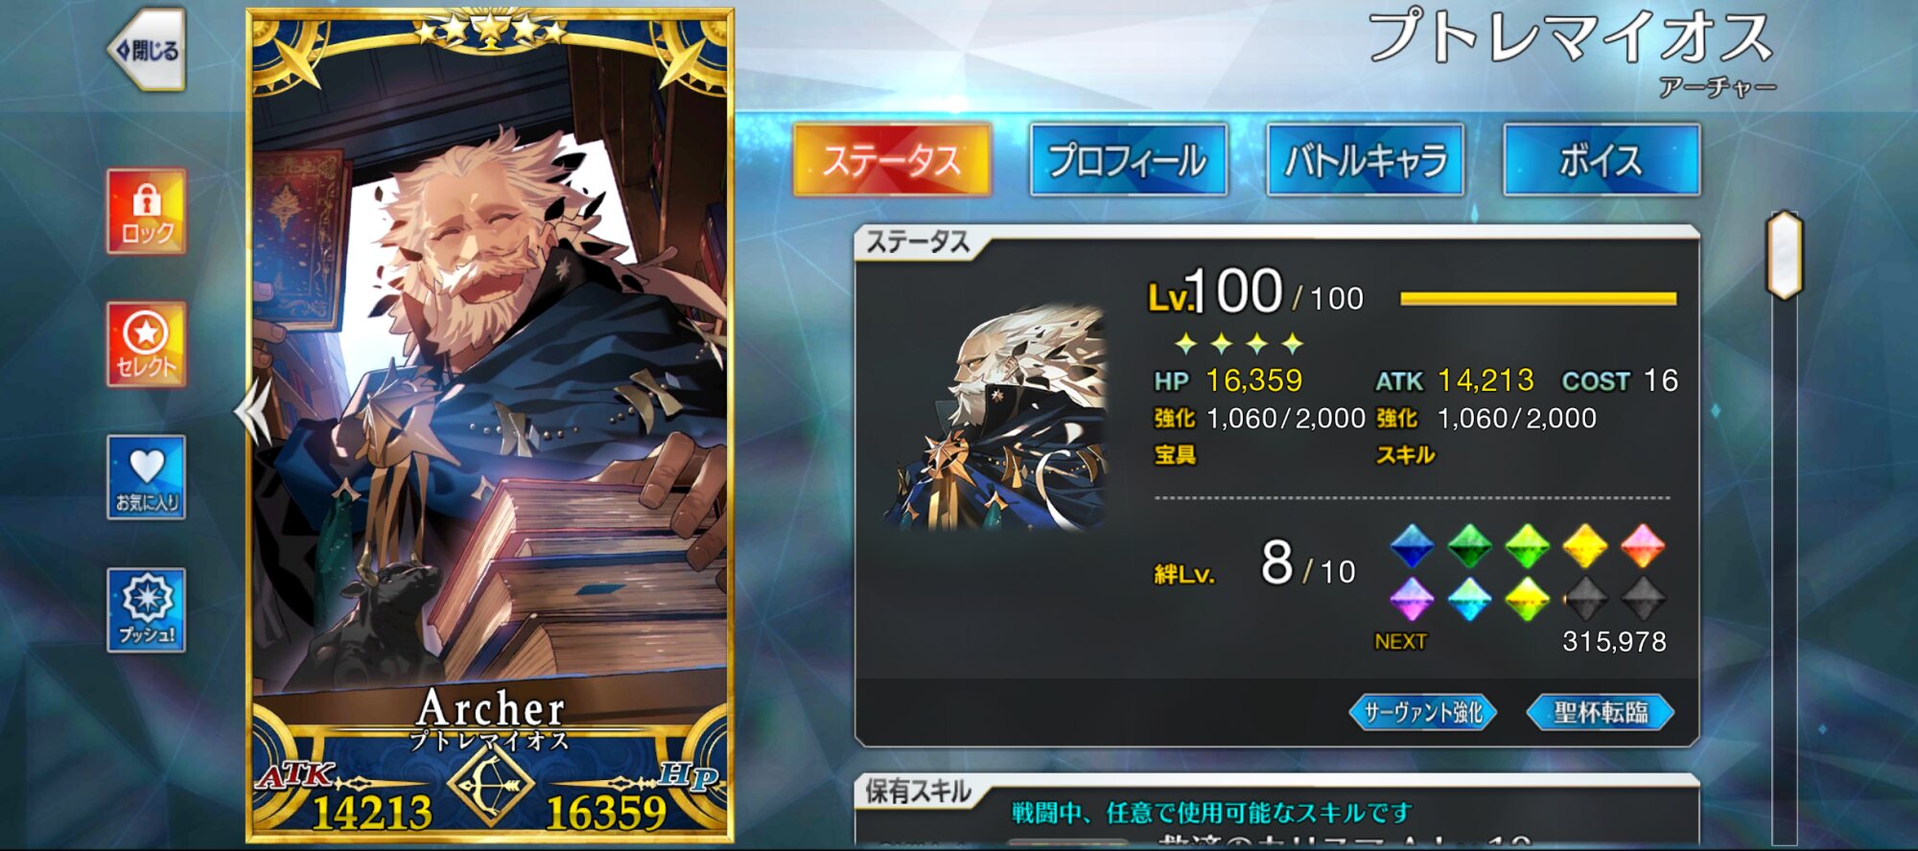Toggle the ロック lock icon
Viewport: 1918px width, 851px height.
[x=146, y=211]
